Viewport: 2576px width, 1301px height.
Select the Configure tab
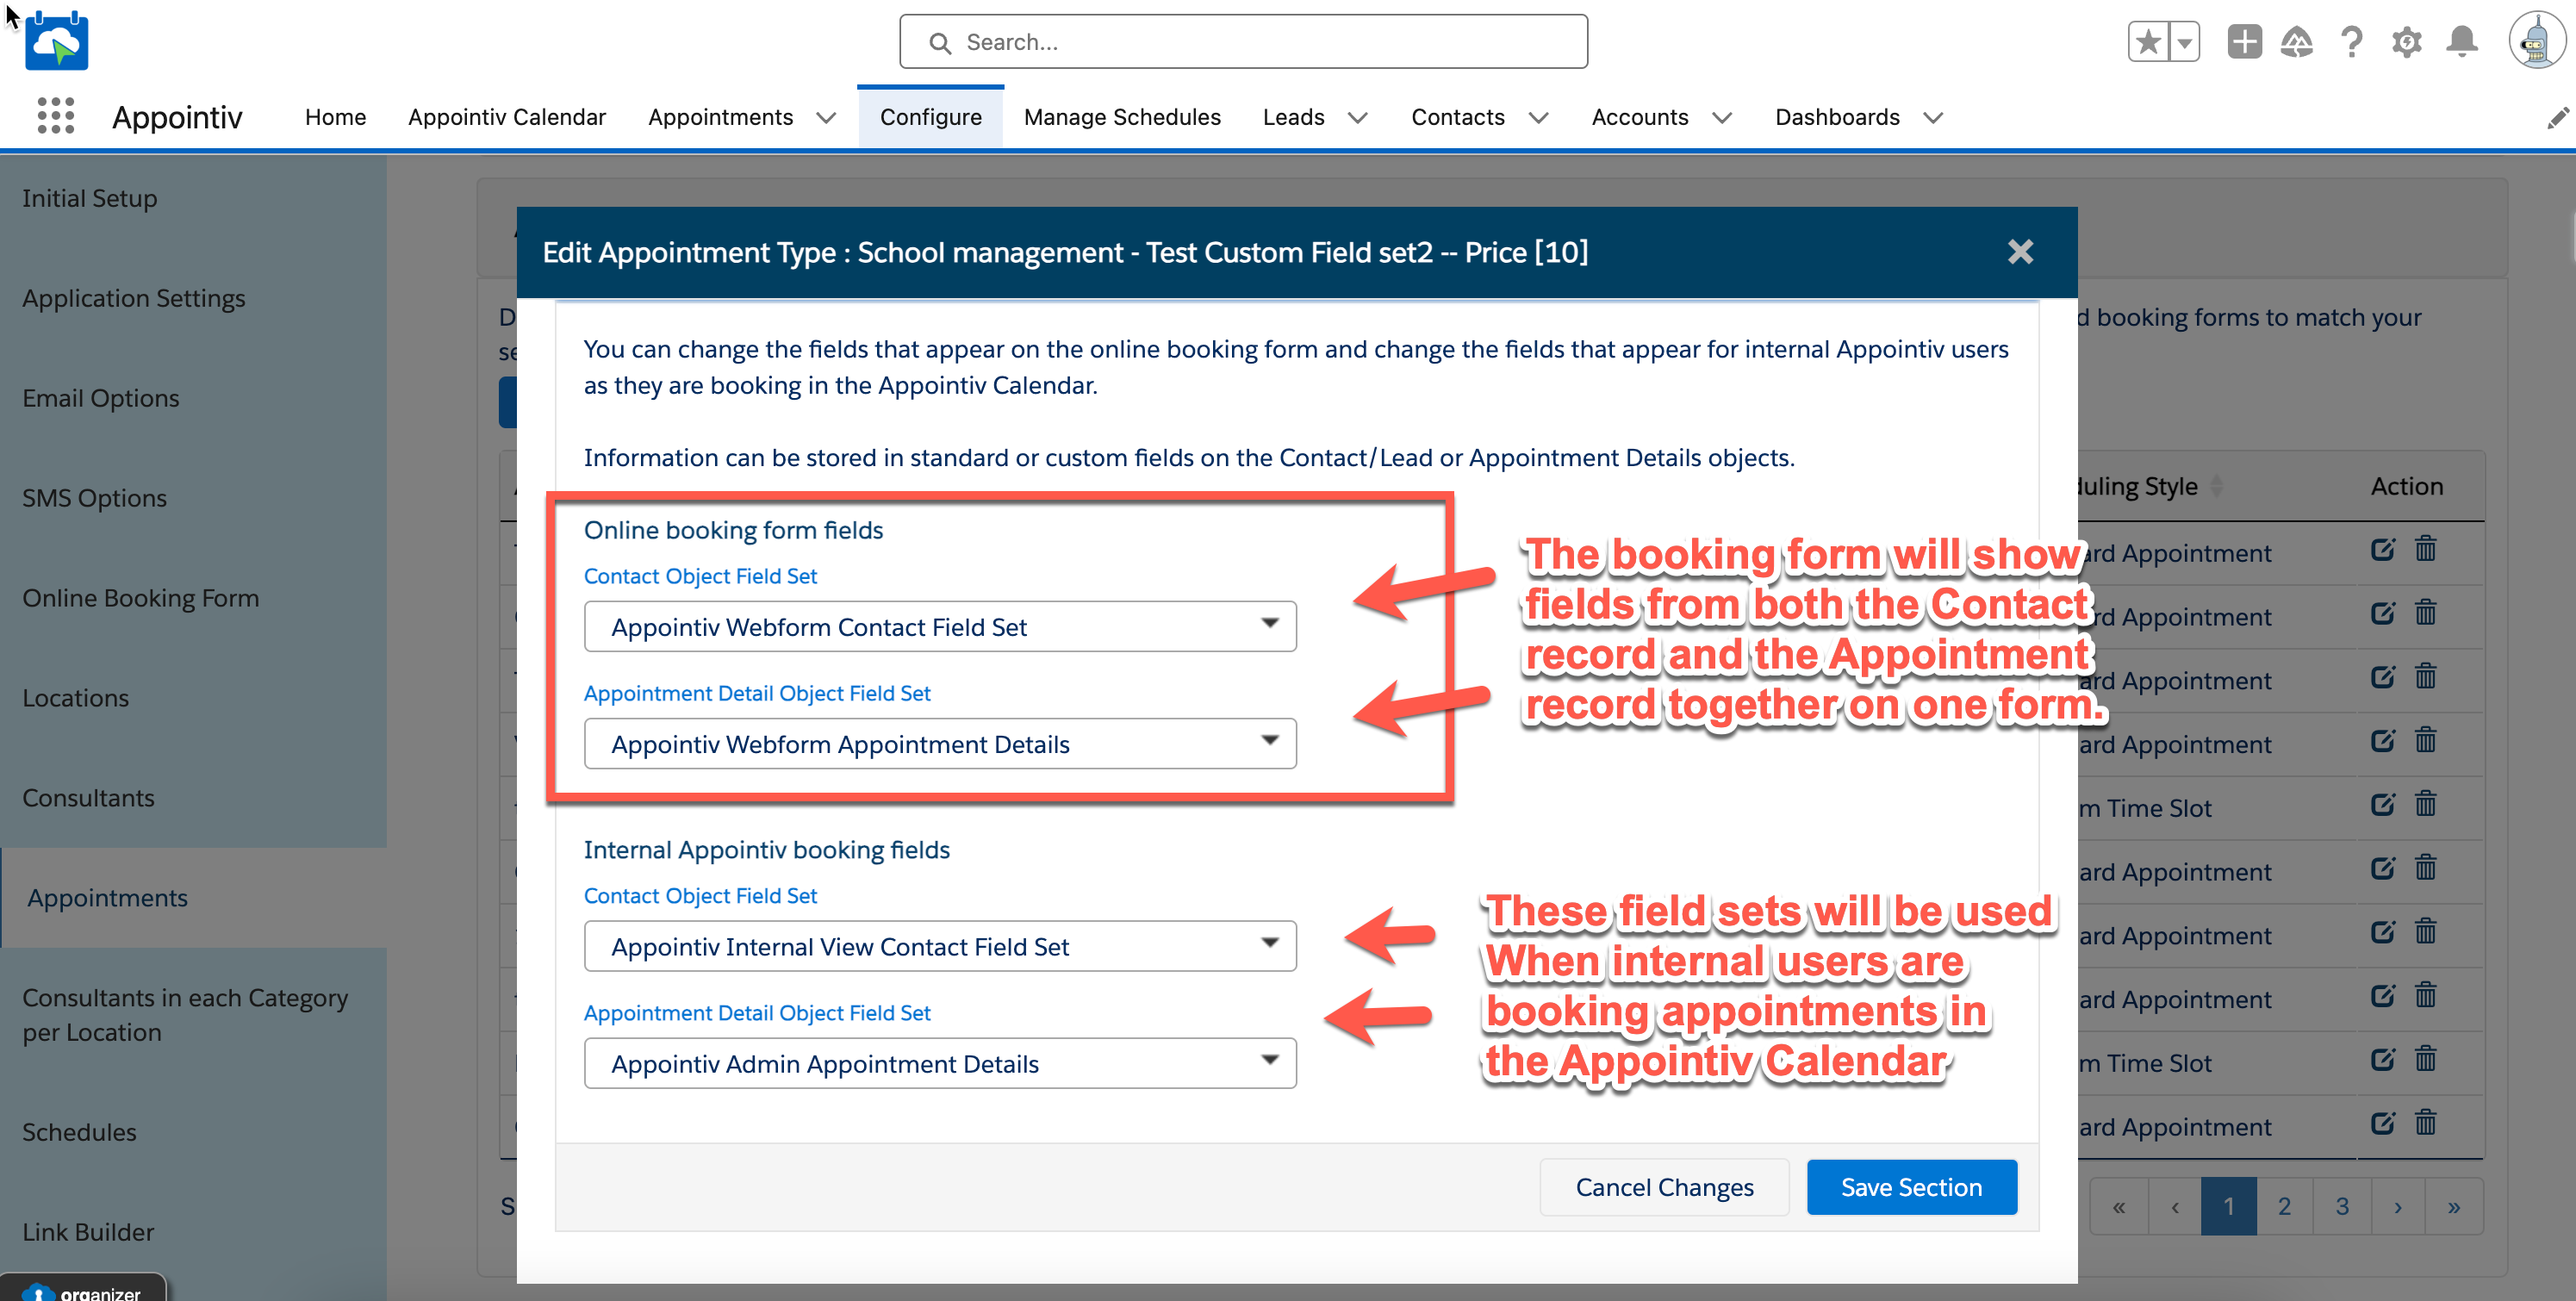pos(930,117)
